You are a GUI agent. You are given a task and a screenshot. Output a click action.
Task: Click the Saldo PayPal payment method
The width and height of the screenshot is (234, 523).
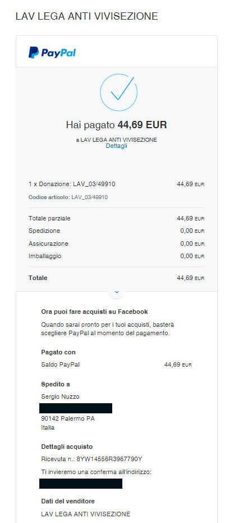pyautogui.click(x=60, y=364)
